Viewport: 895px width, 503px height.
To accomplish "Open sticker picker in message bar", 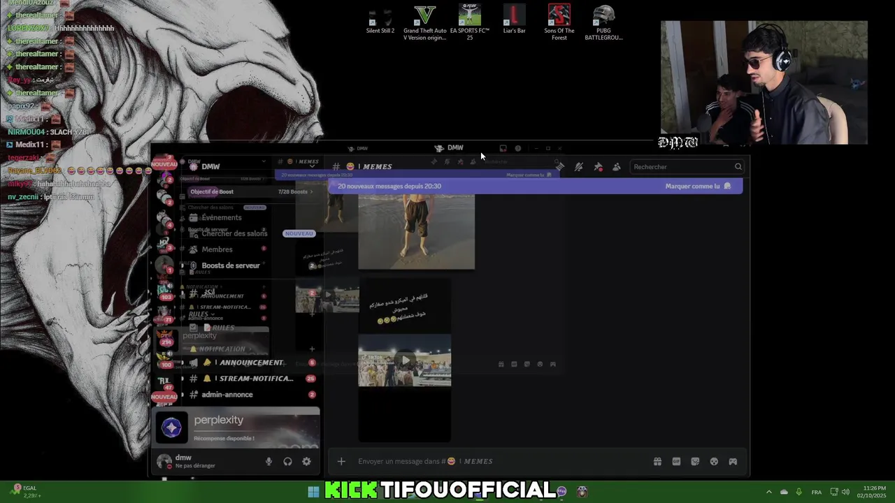I will point(695,461).
